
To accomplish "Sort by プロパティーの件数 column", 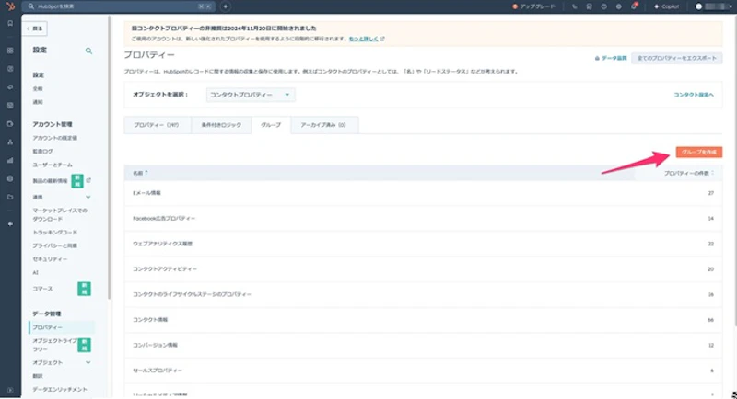I will [x=688, y=173].
